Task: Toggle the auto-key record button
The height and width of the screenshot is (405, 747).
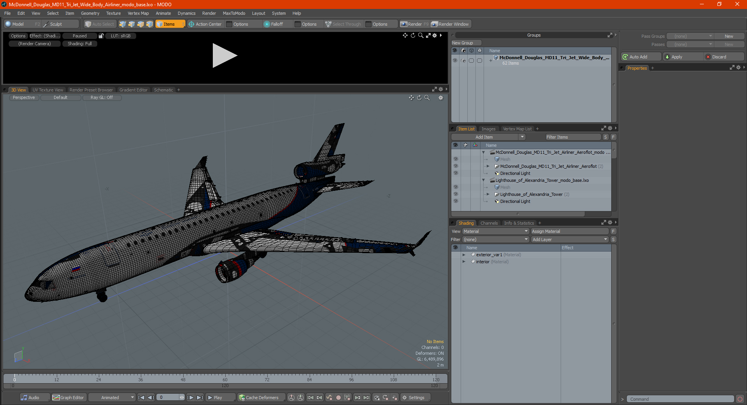Action: point(338,398)
